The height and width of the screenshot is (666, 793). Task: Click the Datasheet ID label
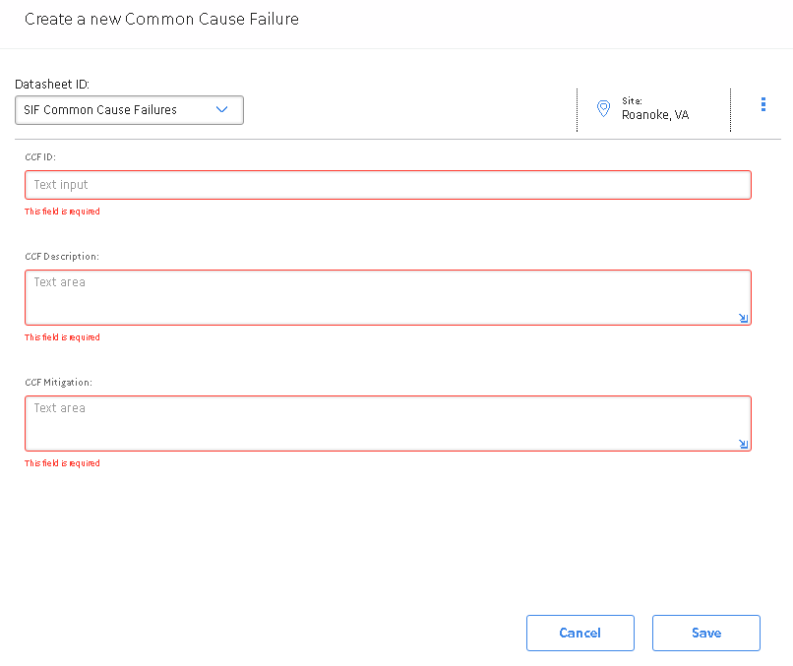[52, 84]
